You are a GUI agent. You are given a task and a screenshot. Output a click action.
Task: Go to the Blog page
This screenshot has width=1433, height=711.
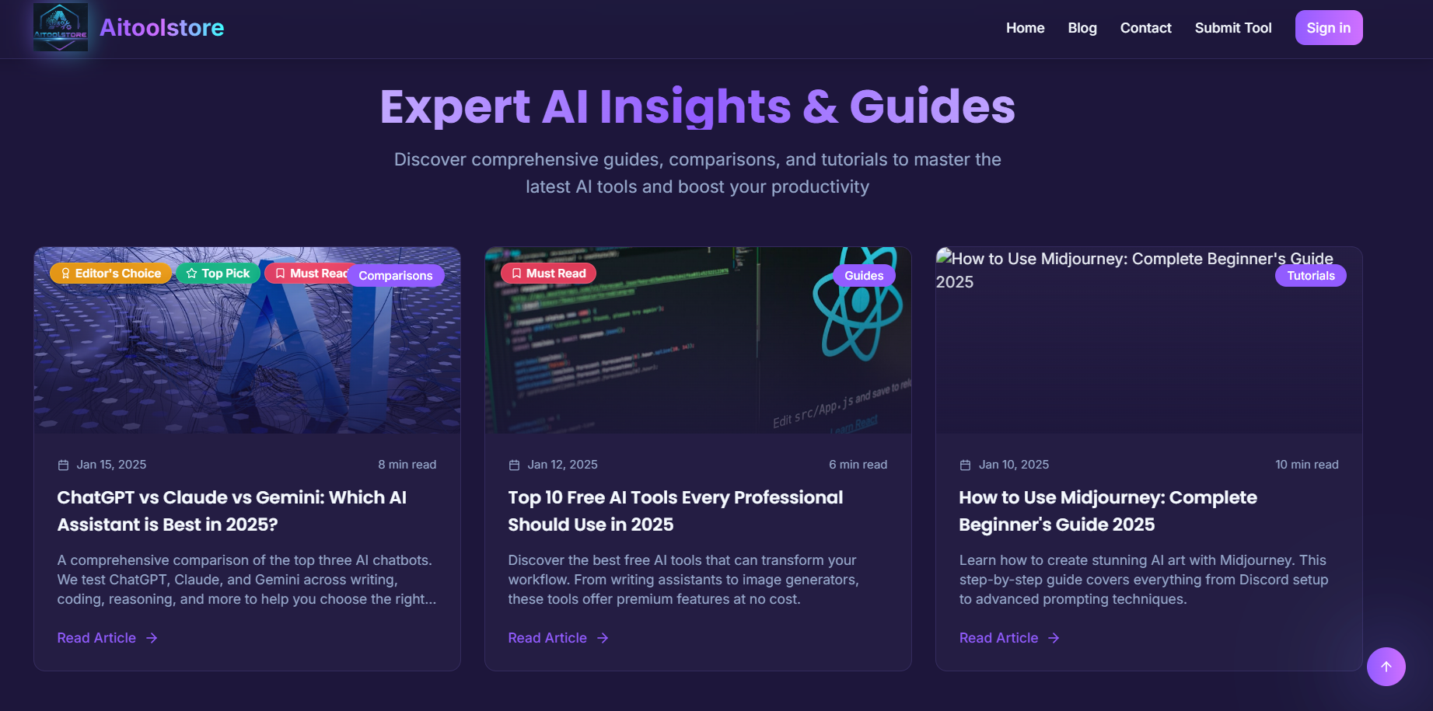(1082, 28)
